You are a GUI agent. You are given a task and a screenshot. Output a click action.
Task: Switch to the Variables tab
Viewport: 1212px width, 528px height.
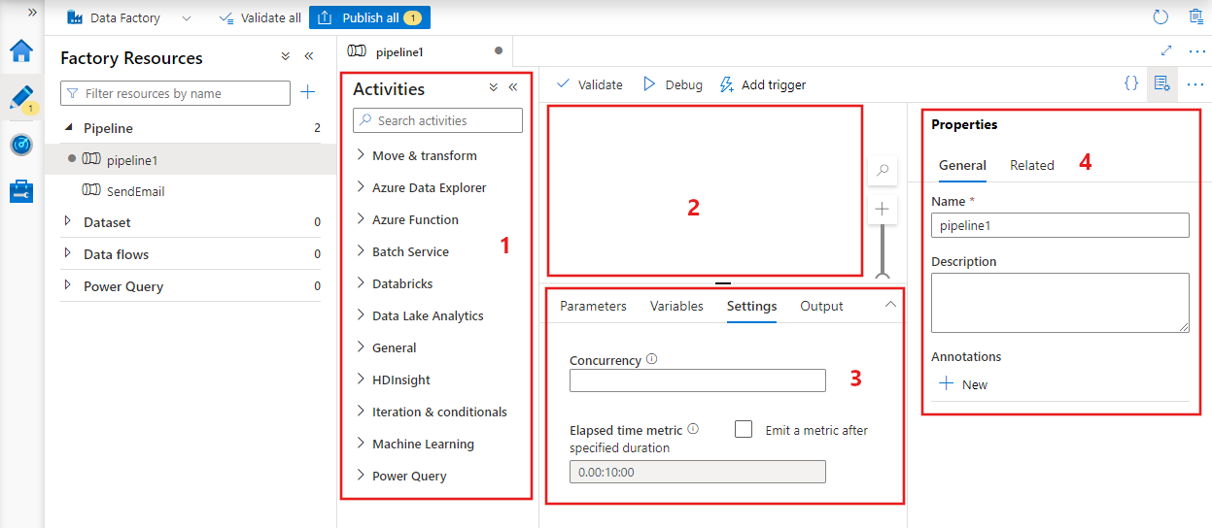(x=676, y=306)
